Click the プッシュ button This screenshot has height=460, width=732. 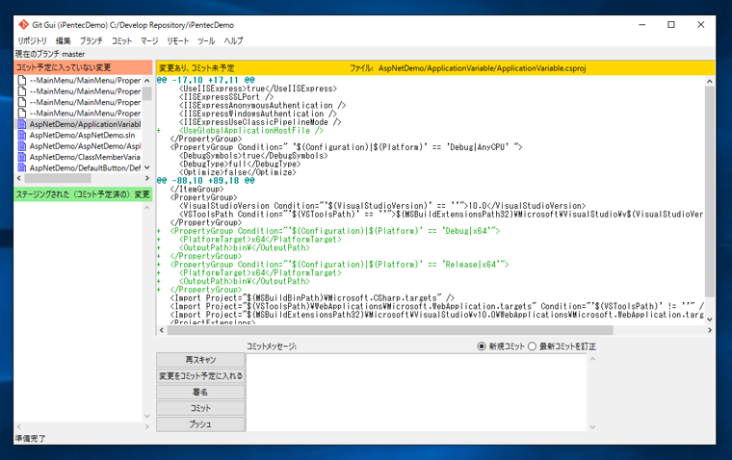pos(200,424)
